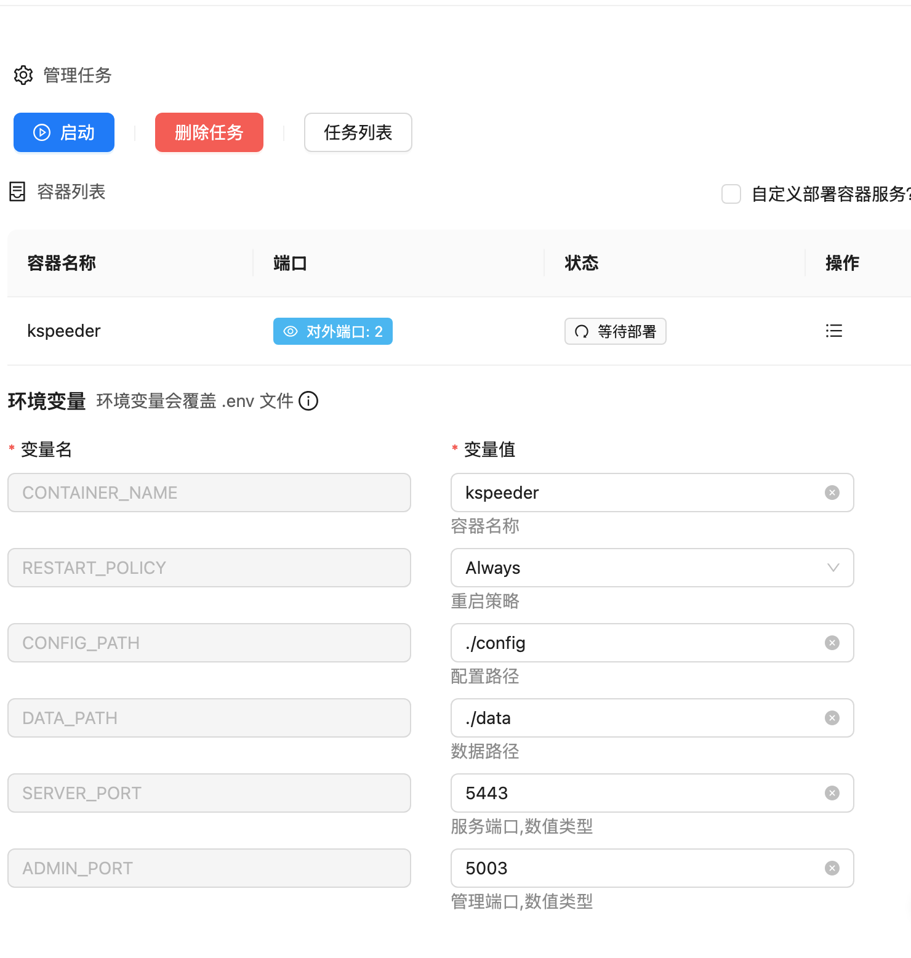Click the clear icon on the 5443 port field
This screenshot has width=911, height=958.
point(832,793)
